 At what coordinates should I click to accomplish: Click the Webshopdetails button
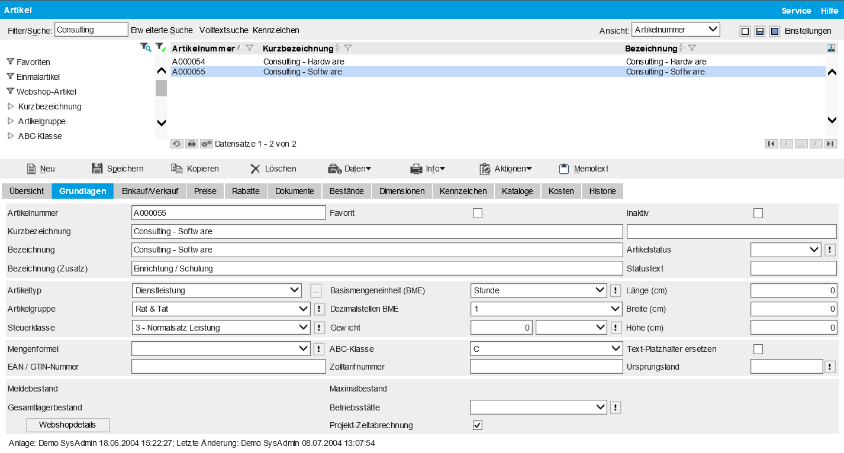(68, 425)
